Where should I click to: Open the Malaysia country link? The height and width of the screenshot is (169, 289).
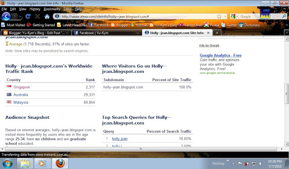click(21, 102)
